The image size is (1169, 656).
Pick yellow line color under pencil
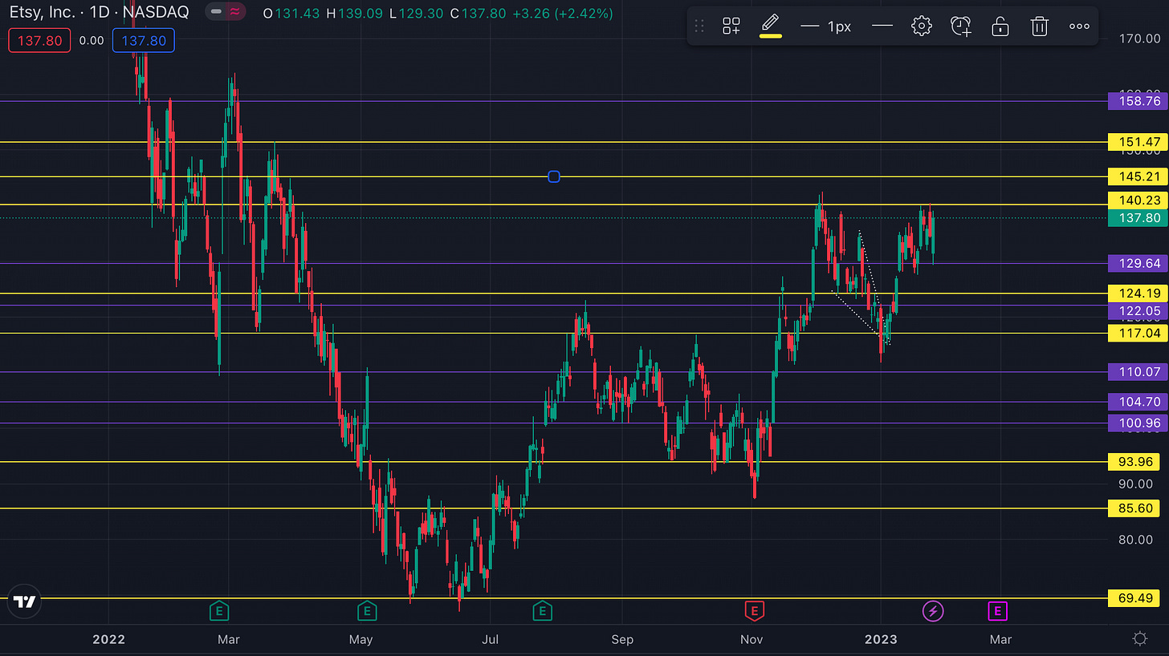coord(771,37)
